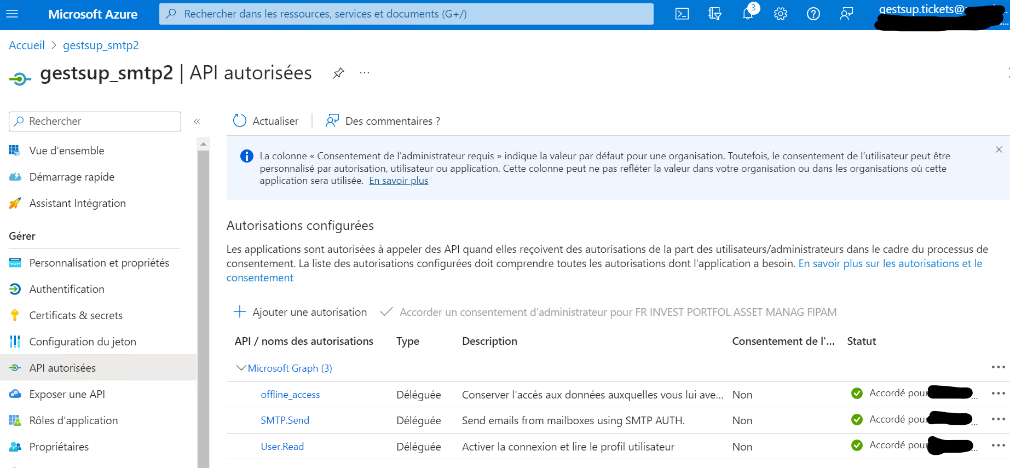Collapse the Microsoft Graph (3) group

pos(241,368)
